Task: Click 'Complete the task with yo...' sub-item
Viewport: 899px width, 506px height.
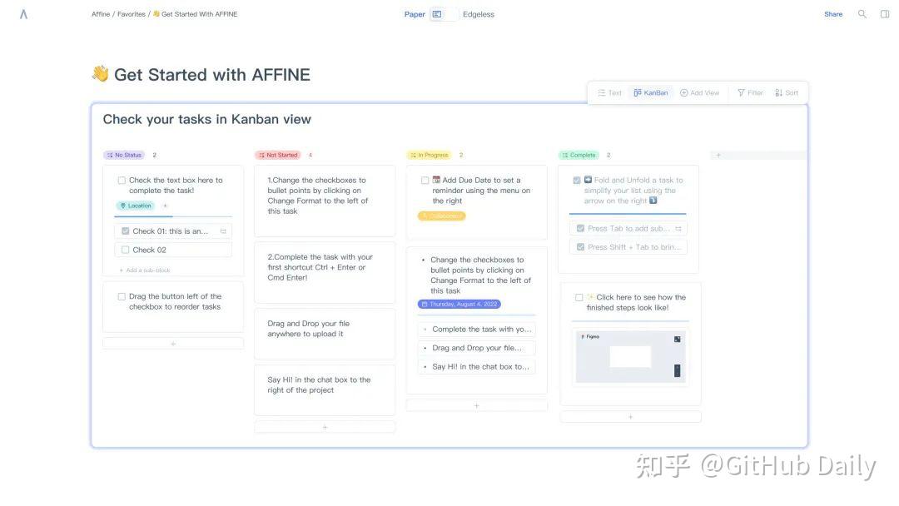Action: (477, 330)
